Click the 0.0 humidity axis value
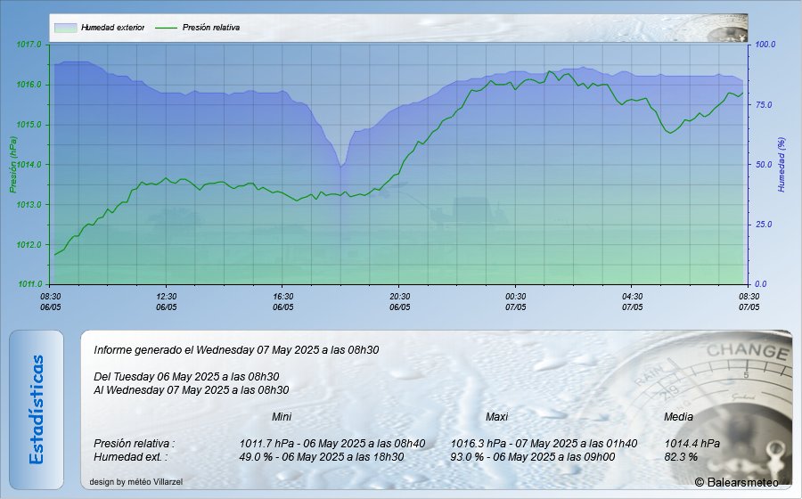 coord(761,284)
